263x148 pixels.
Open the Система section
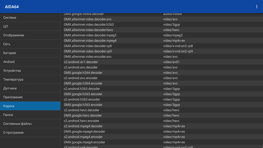pos(30,17)
